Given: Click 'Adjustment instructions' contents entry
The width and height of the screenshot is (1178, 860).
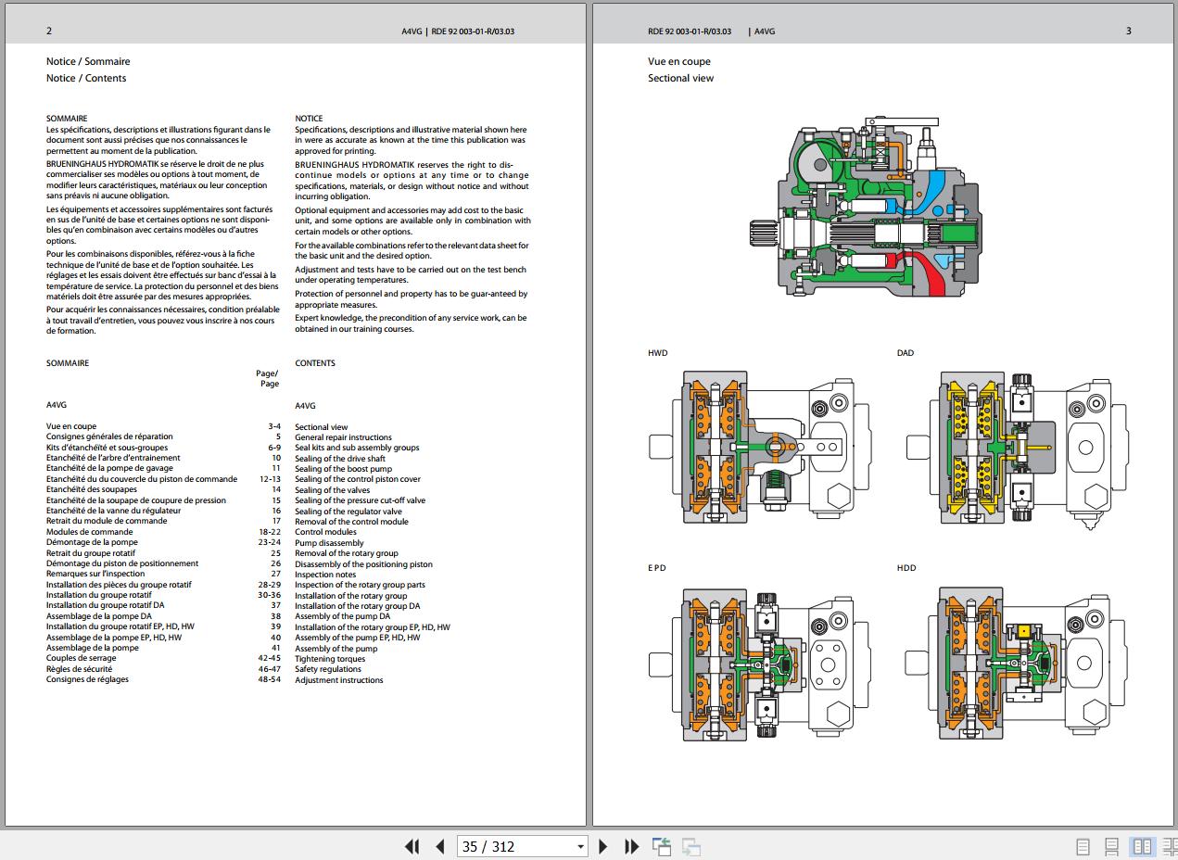Looking at the screenshot, I should pos(338,680).
